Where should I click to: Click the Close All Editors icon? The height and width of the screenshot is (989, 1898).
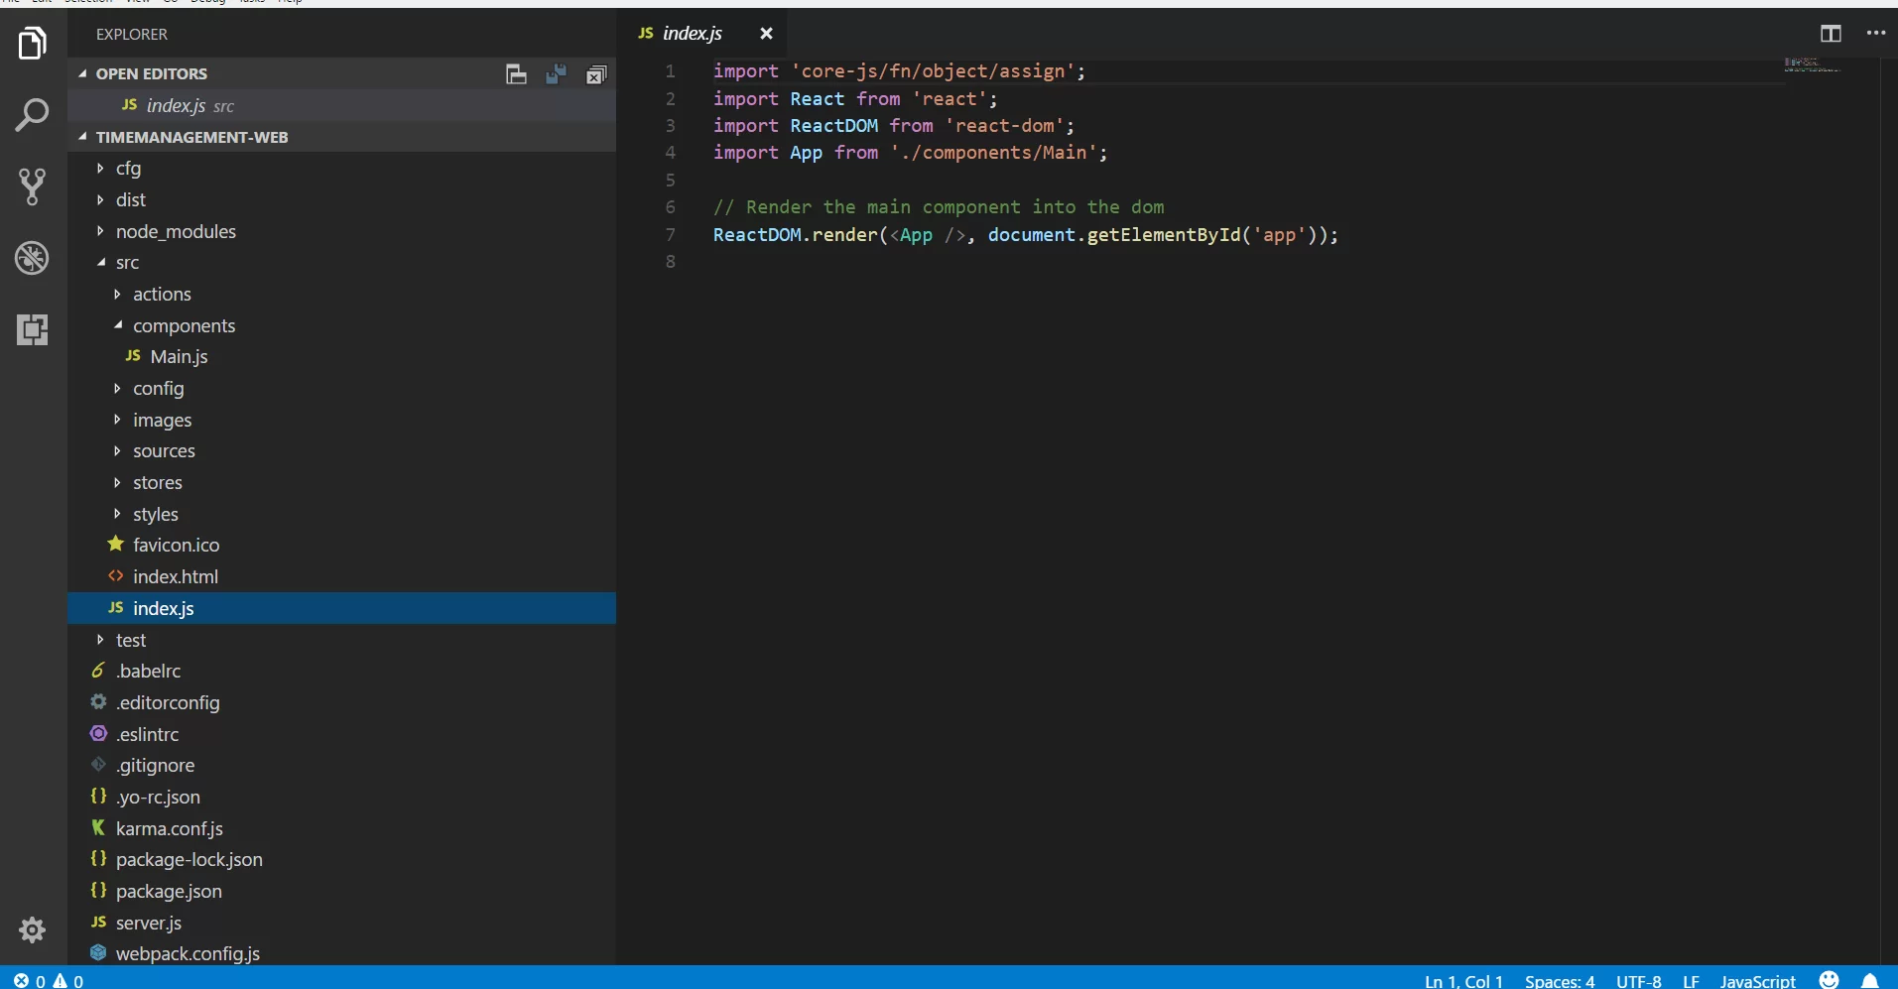point(595,74)
